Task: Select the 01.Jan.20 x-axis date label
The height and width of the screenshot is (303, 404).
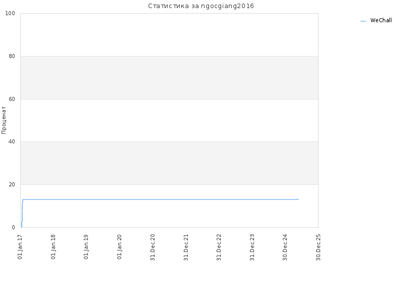Action: tap(119, 246)
